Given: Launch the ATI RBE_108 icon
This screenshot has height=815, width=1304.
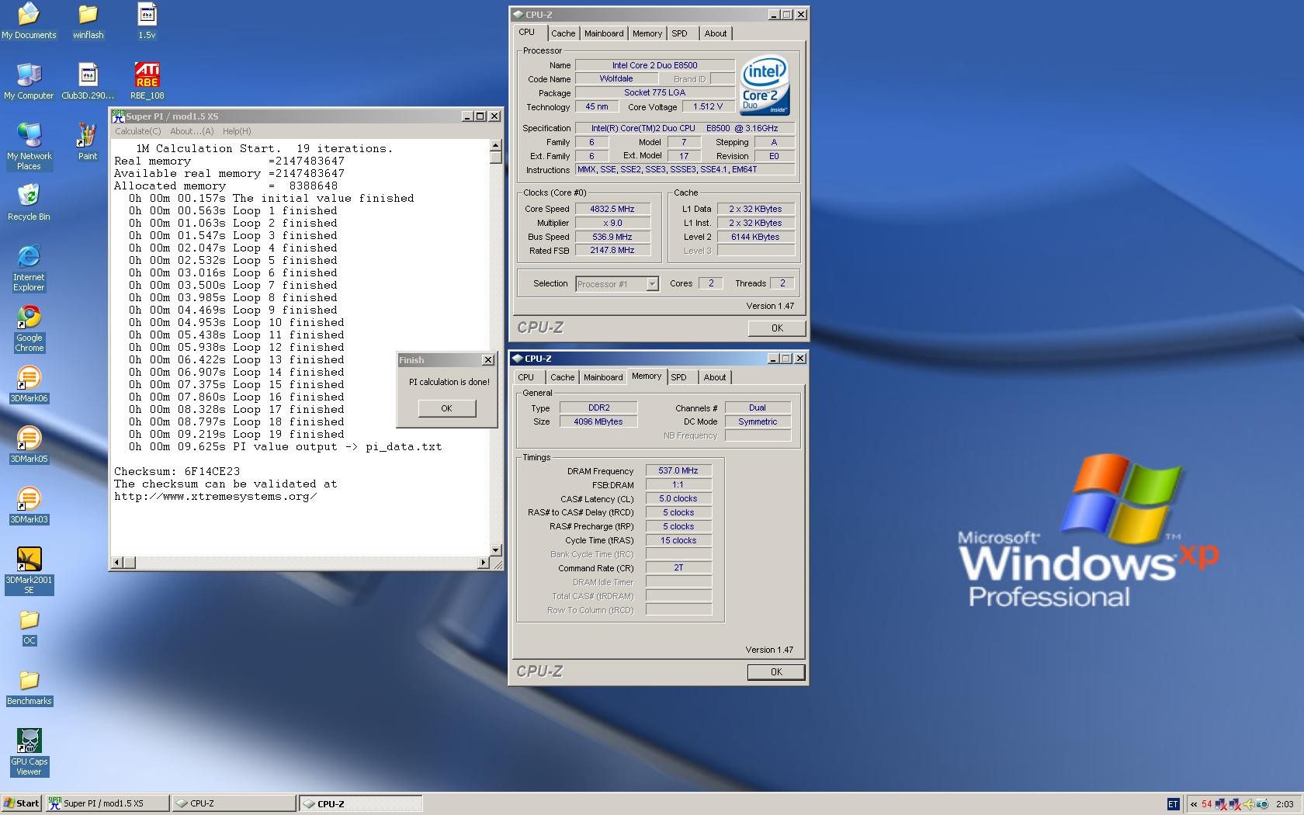Looking at the screenshot, I should tap(147, 81).
